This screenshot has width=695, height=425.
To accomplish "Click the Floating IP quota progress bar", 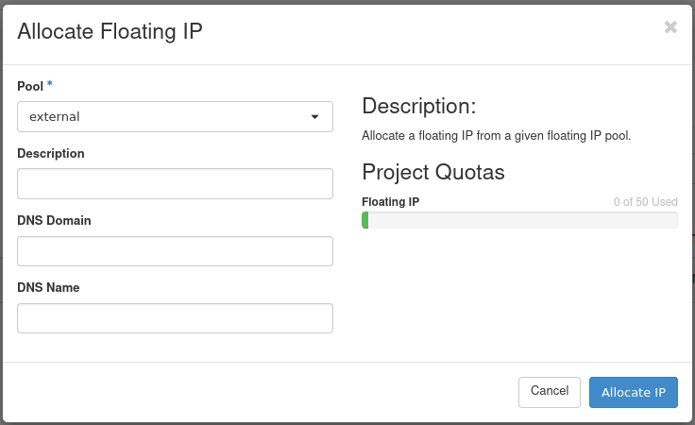I will point(519,220).
